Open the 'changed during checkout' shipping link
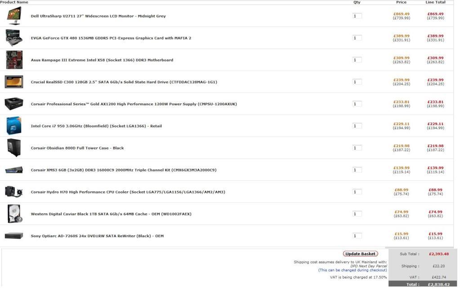460x293 pixels. [353, 270]
